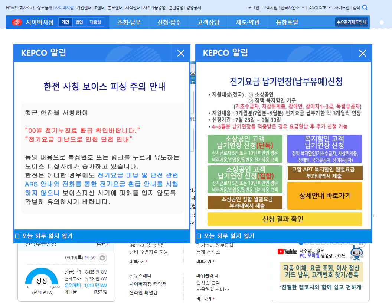The height and width of the screenshot is (306, 392).
Task: Click the KEPCO logo beside 사이버지점
Action: pyautogui.click(x=17, y=22)
